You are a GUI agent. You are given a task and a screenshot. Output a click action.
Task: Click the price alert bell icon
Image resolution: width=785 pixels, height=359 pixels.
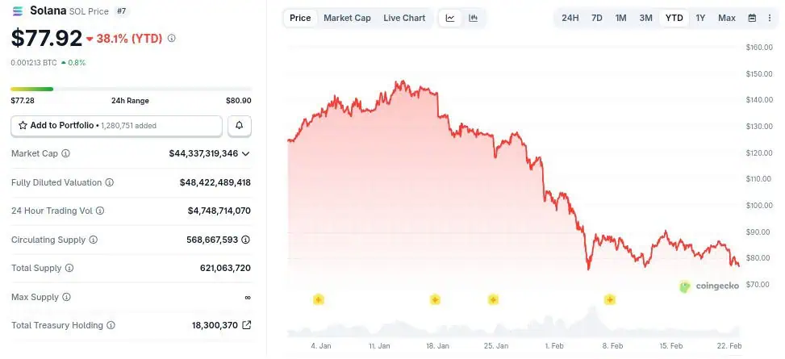(x=240, y=126)
